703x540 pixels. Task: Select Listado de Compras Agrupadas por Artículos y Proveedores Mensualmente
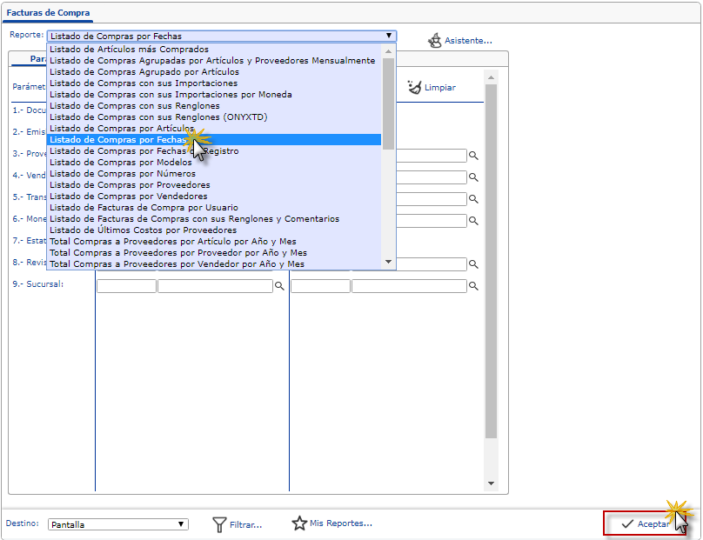tap(214, 61)
